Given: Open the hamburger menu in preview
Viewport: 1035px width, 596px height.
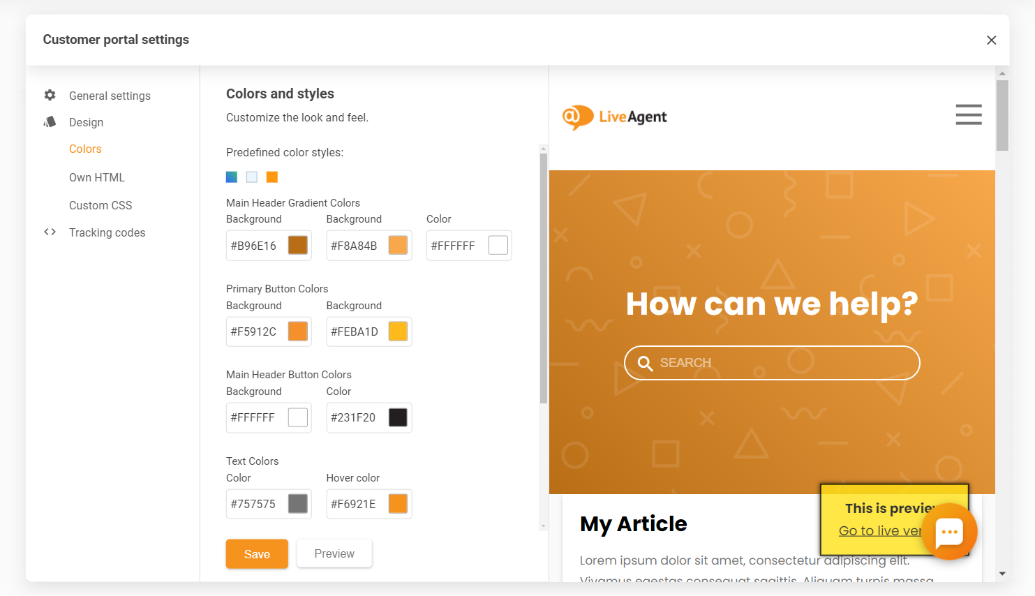Looking at the screenshot, I should [968, 114].
